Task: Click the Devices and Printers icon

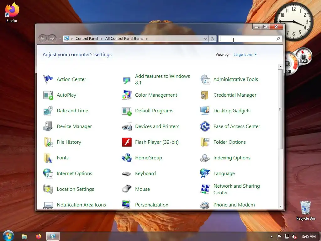Action: click(x=127, y=126)
